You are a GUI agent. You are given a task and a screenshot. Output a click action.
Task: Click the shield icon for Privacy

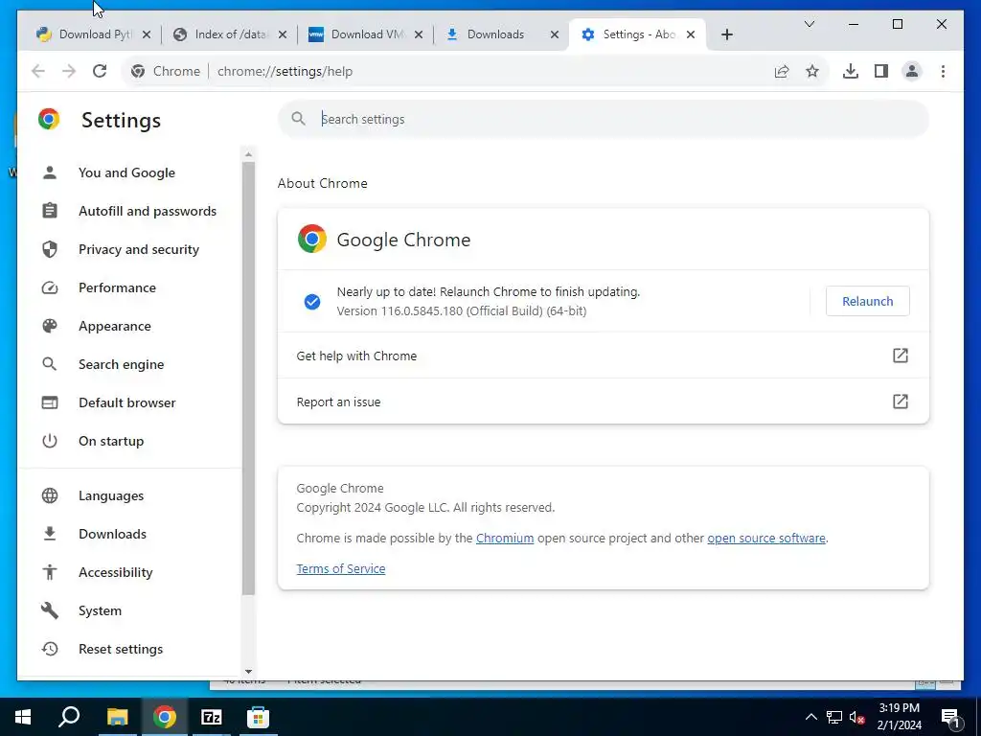tap(50, 249)
